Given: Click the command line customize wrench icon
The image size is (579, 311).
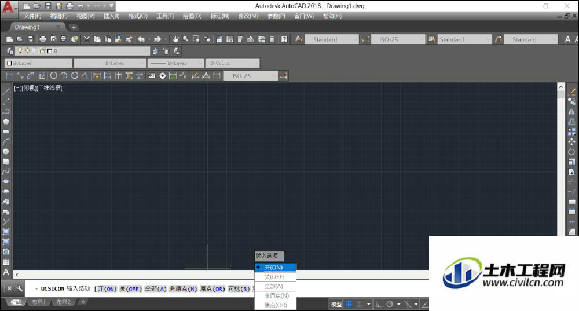Looking at the screenshot, I should point(19,288).
